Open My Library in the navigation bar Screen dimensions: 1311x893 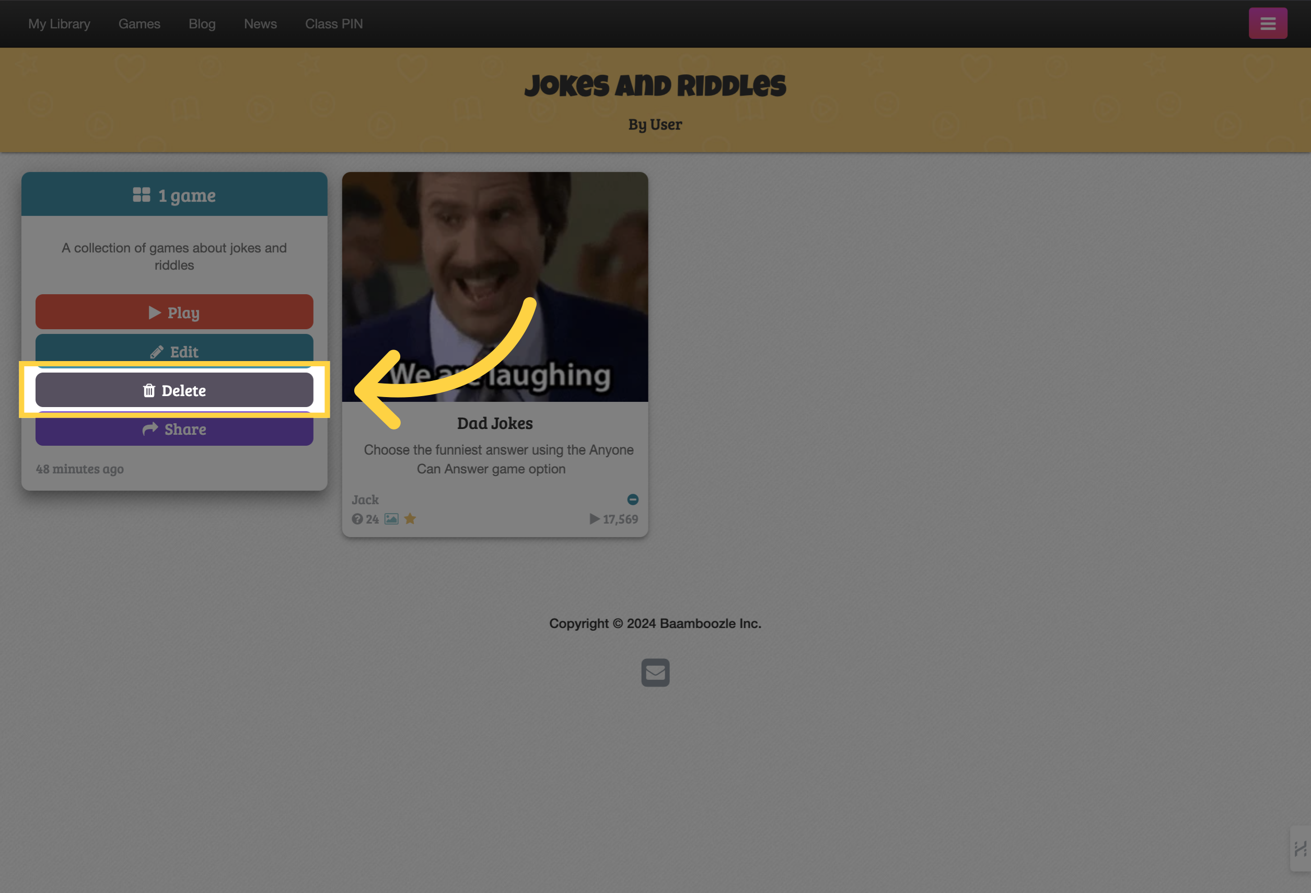pyautogui.click(x=59, y=24)
